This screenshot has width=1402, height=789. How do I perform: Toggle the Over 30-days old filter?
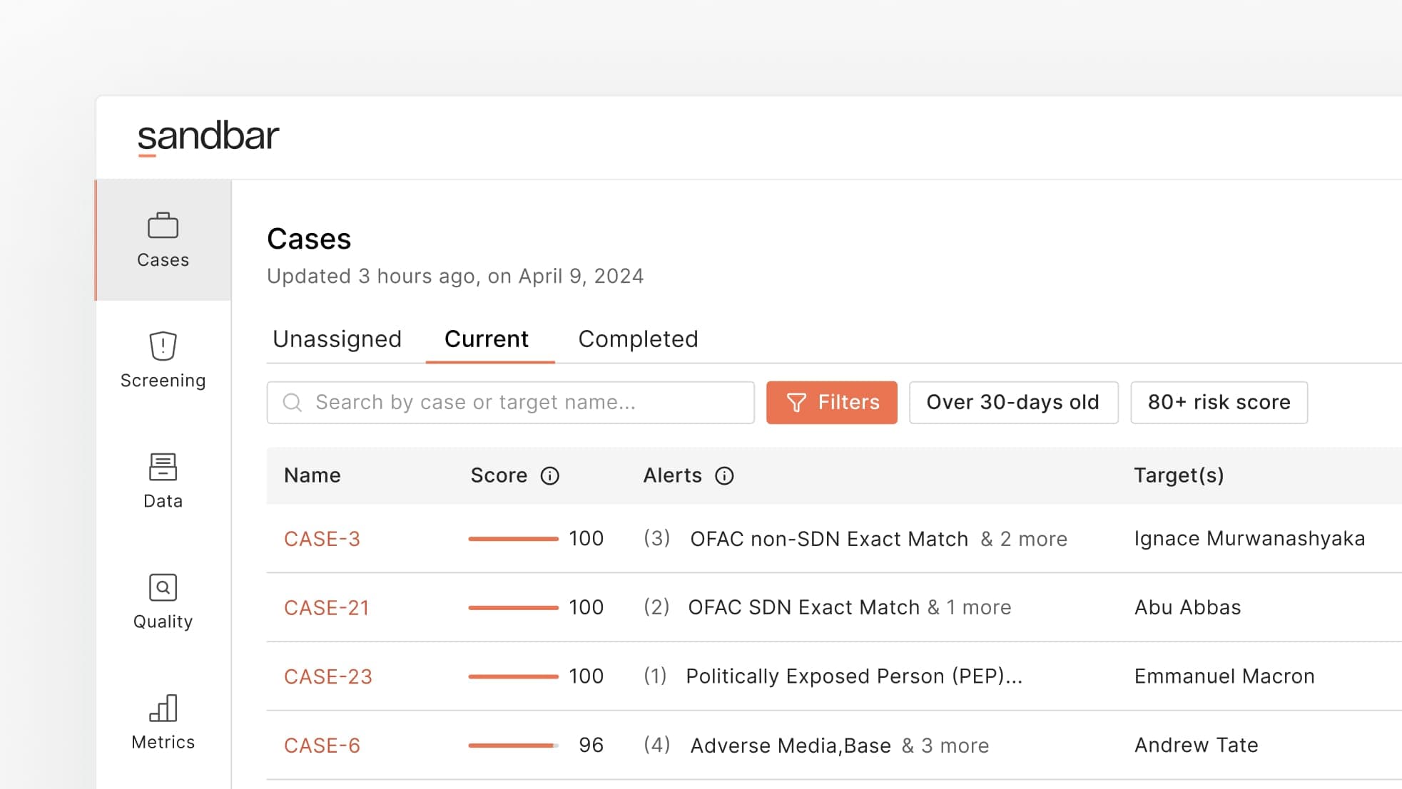click(1012, 402)
